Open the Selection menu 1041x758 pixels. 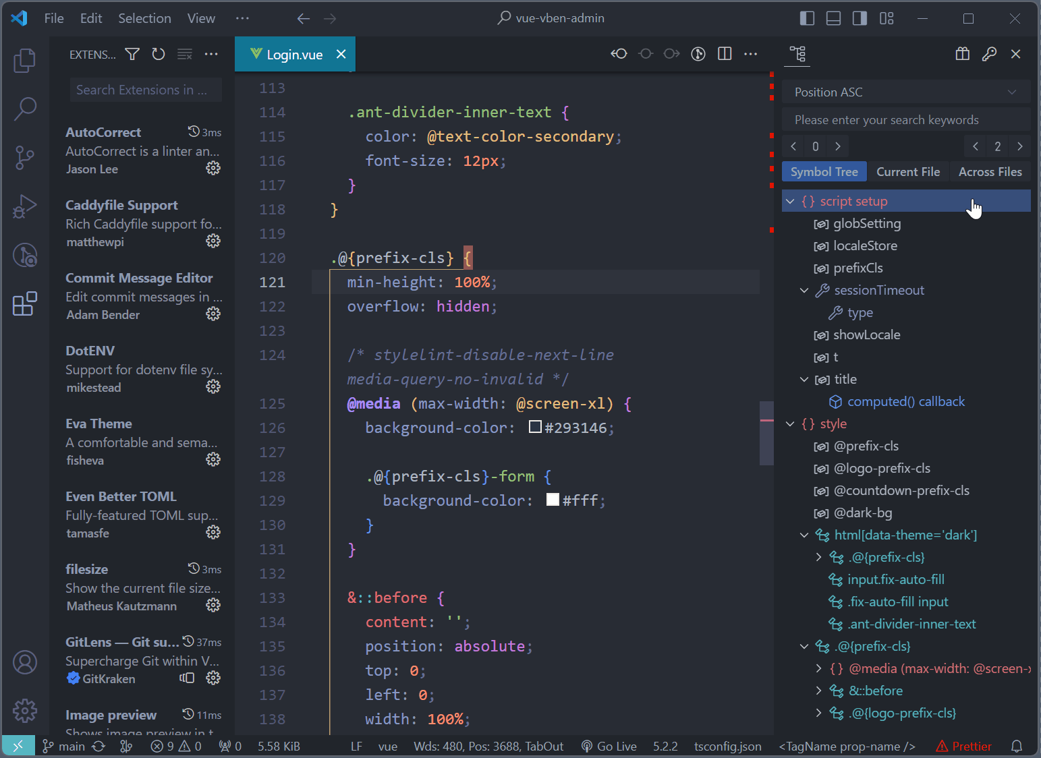[x=144, y=18]
